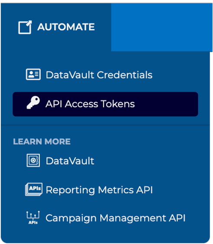Image resolution: width=213 pixels, height=244 pixels.
Task: Click the word Management in Campaign API link
Action: click(133, 218)
